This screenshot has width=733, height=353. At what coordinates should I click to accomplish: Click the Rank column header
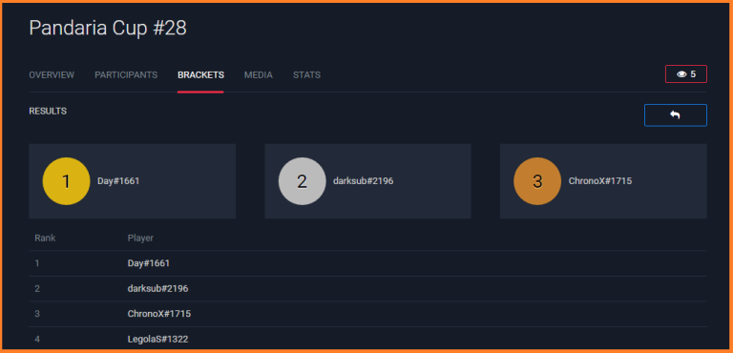pyautogui.click(x=45, y=238)
